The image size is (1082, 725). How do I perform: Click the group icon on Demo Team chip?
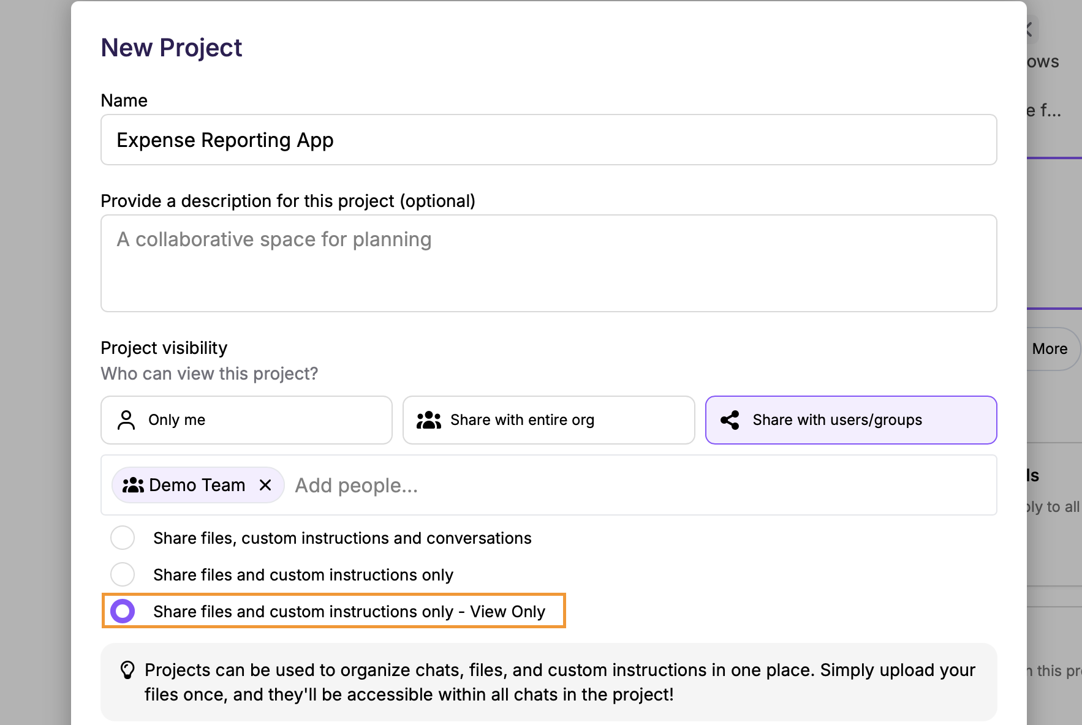tap(133, 486)
